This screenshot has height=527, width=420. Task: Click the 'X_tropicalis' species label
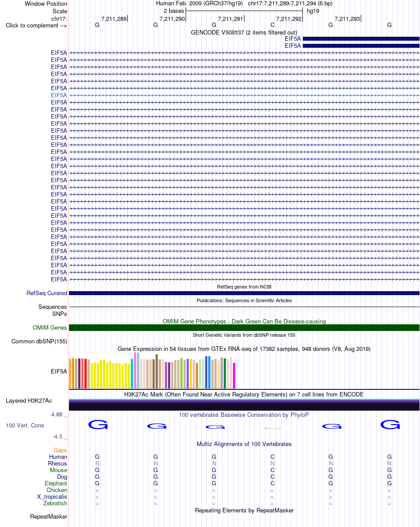pyautogui.click(x=52, y=497)
